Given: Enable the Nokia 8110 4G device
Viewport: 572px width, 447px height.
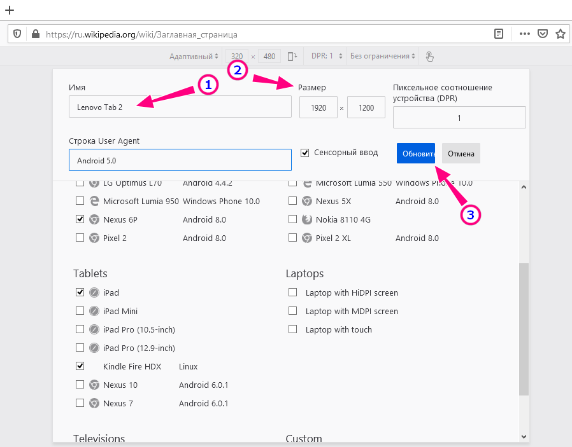Looking at the screenshot, I should coord(292,219).
